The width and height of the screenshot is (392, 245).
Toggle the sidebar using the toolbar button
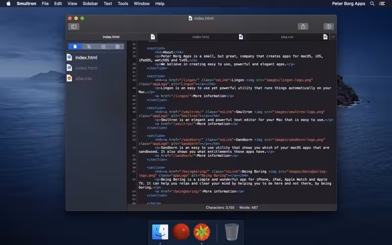[73, 26]
